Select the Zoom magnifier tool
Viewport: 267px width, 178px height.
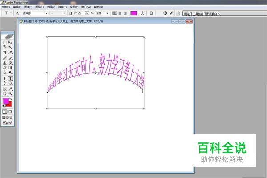tap(10, 93)
